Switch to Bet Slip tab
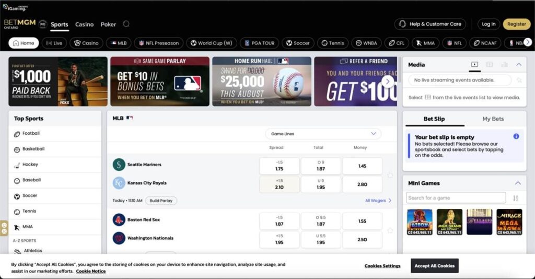 (x=434, y=119)
